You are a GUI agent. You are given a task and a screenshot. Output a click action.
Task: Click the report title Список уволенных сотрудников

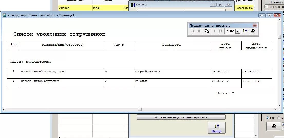[x=59, y=34]
